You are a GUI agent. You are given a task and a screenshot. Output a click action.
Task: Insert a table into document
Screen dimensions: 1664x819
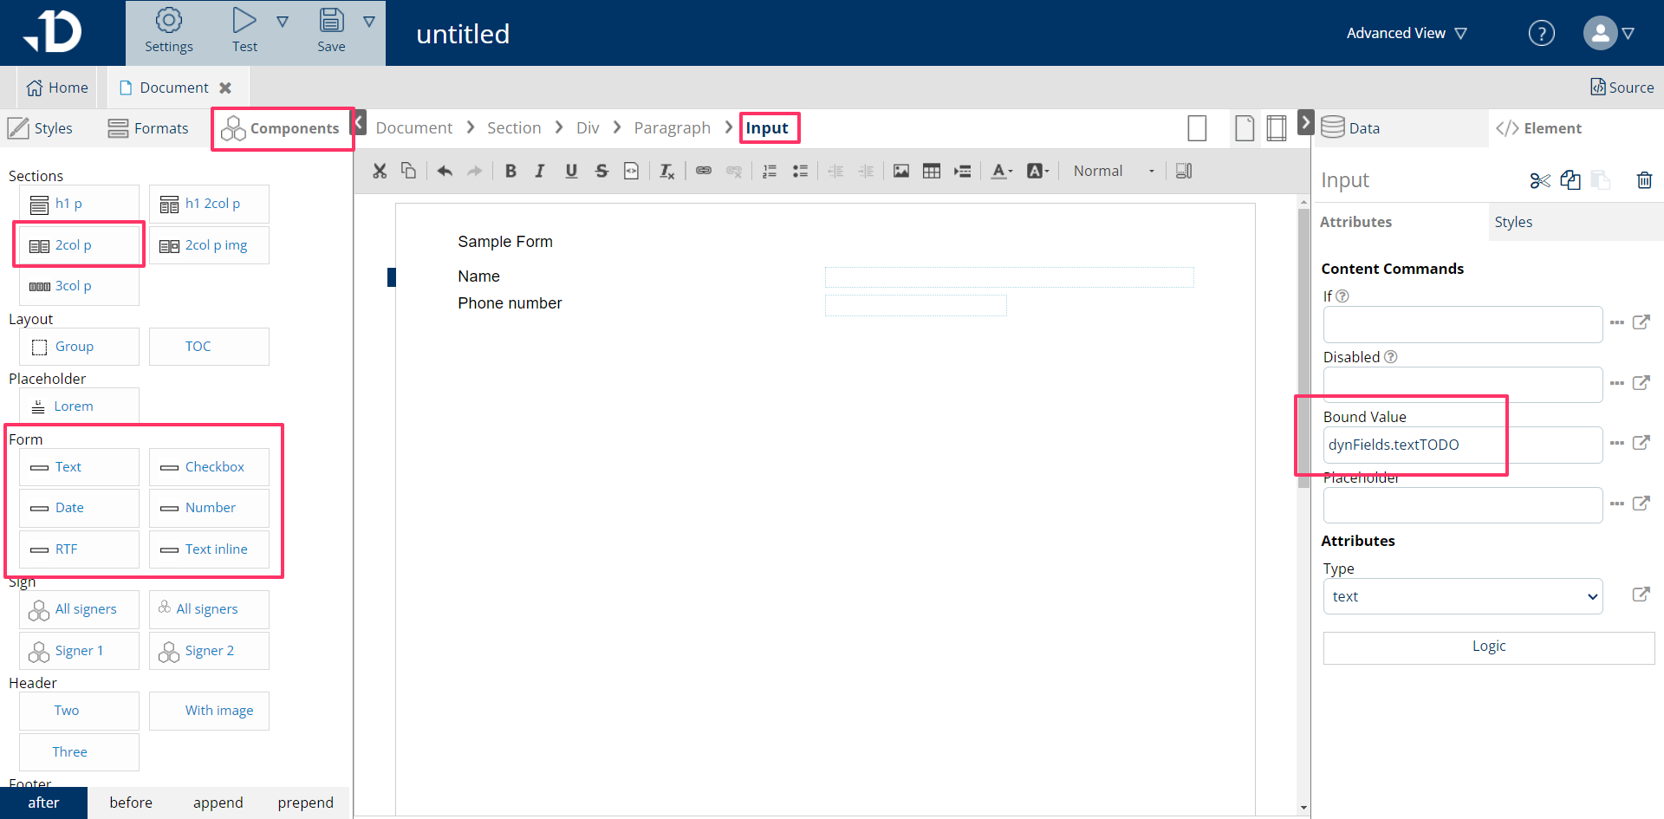tap(932, 171)
